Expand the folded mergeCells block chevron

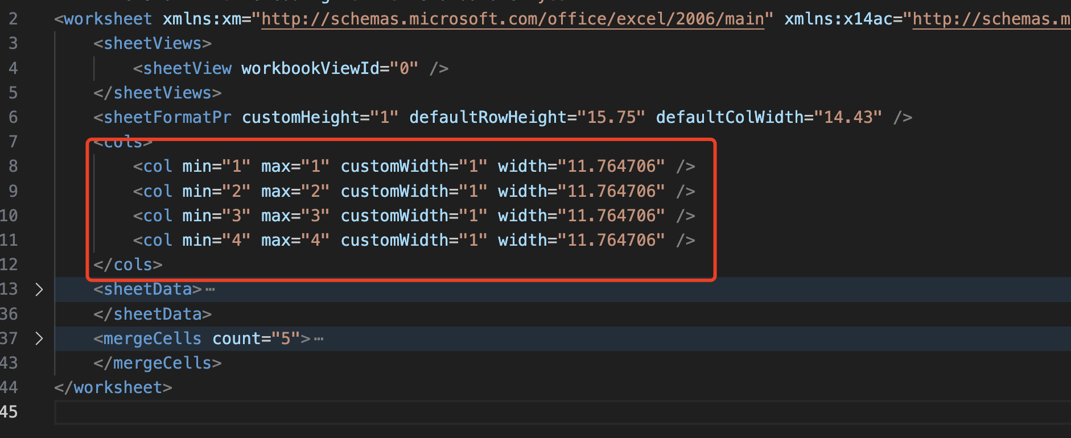click(39, 338)
